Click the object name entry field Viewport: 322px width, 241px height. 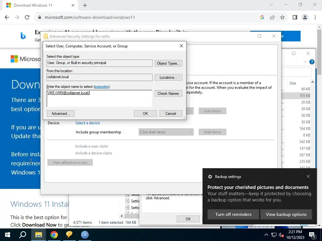pyautogui.click(x=99, y=98)
